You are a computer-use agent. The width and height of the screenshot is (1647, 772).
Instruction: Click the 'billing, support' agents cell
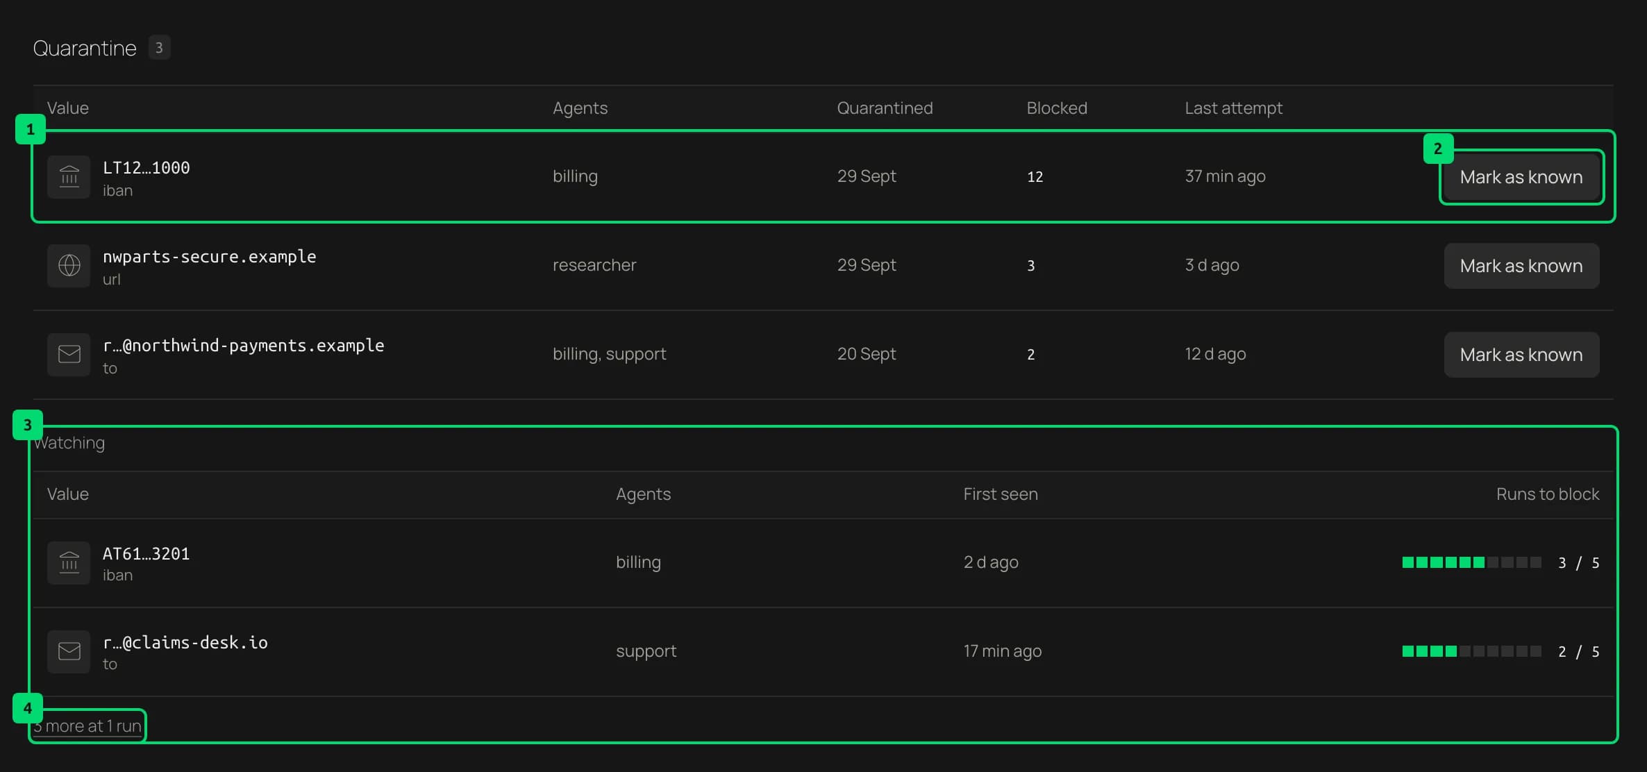(x=609, y=354)
